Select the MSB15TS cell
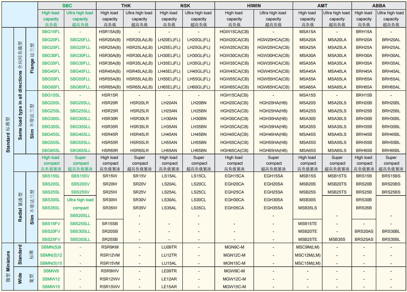Viewport: 407px width, 292px height. point(337,176)
